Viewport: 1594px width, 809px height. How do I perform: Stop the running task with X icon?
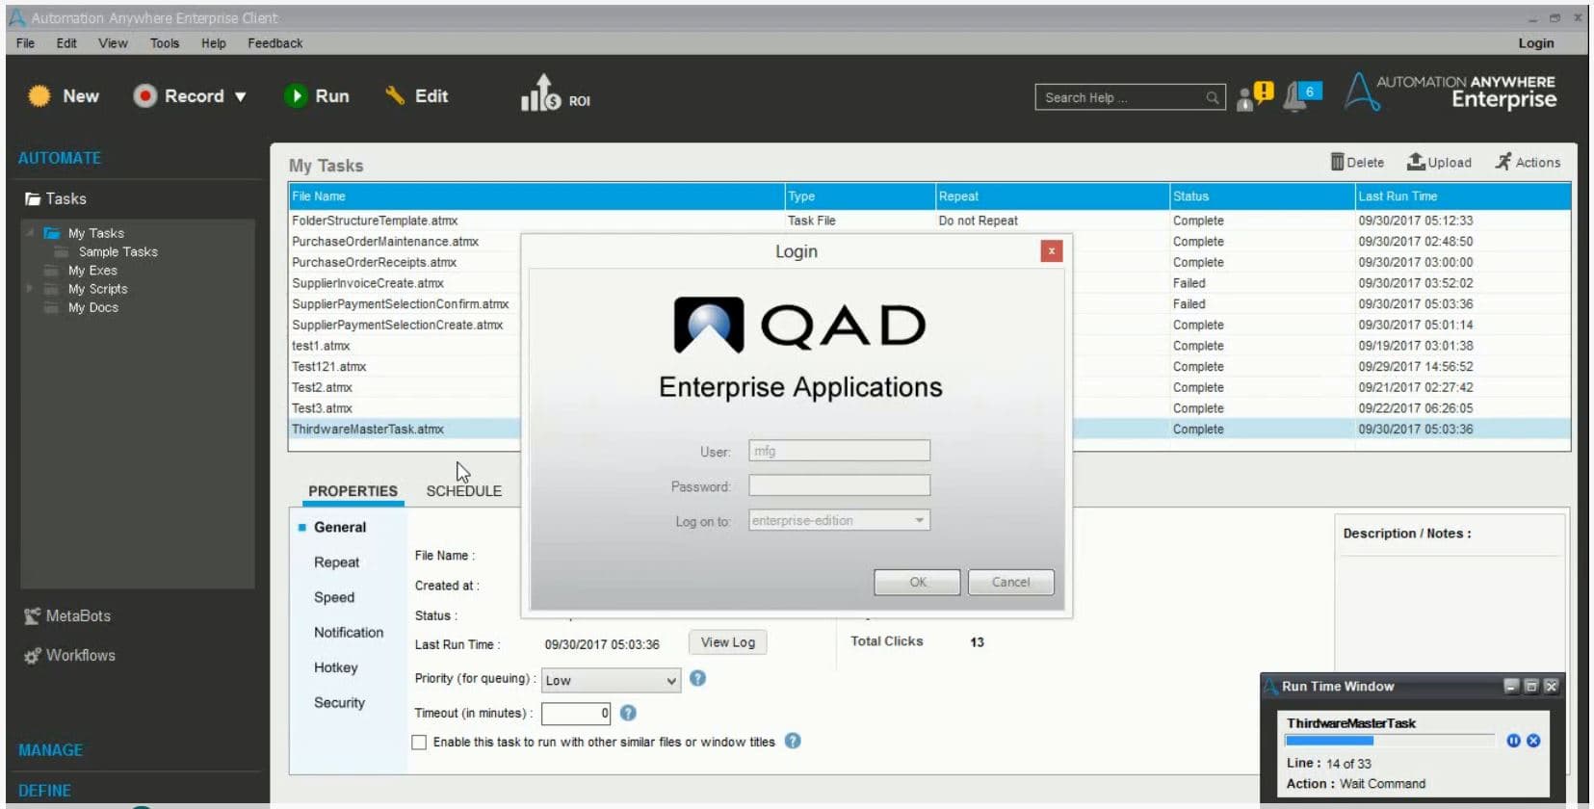1533,741
